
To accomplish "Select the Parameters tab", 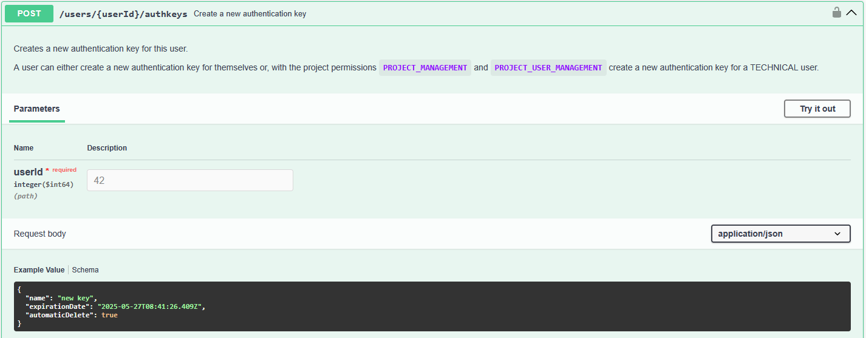I will pos(37,109).
